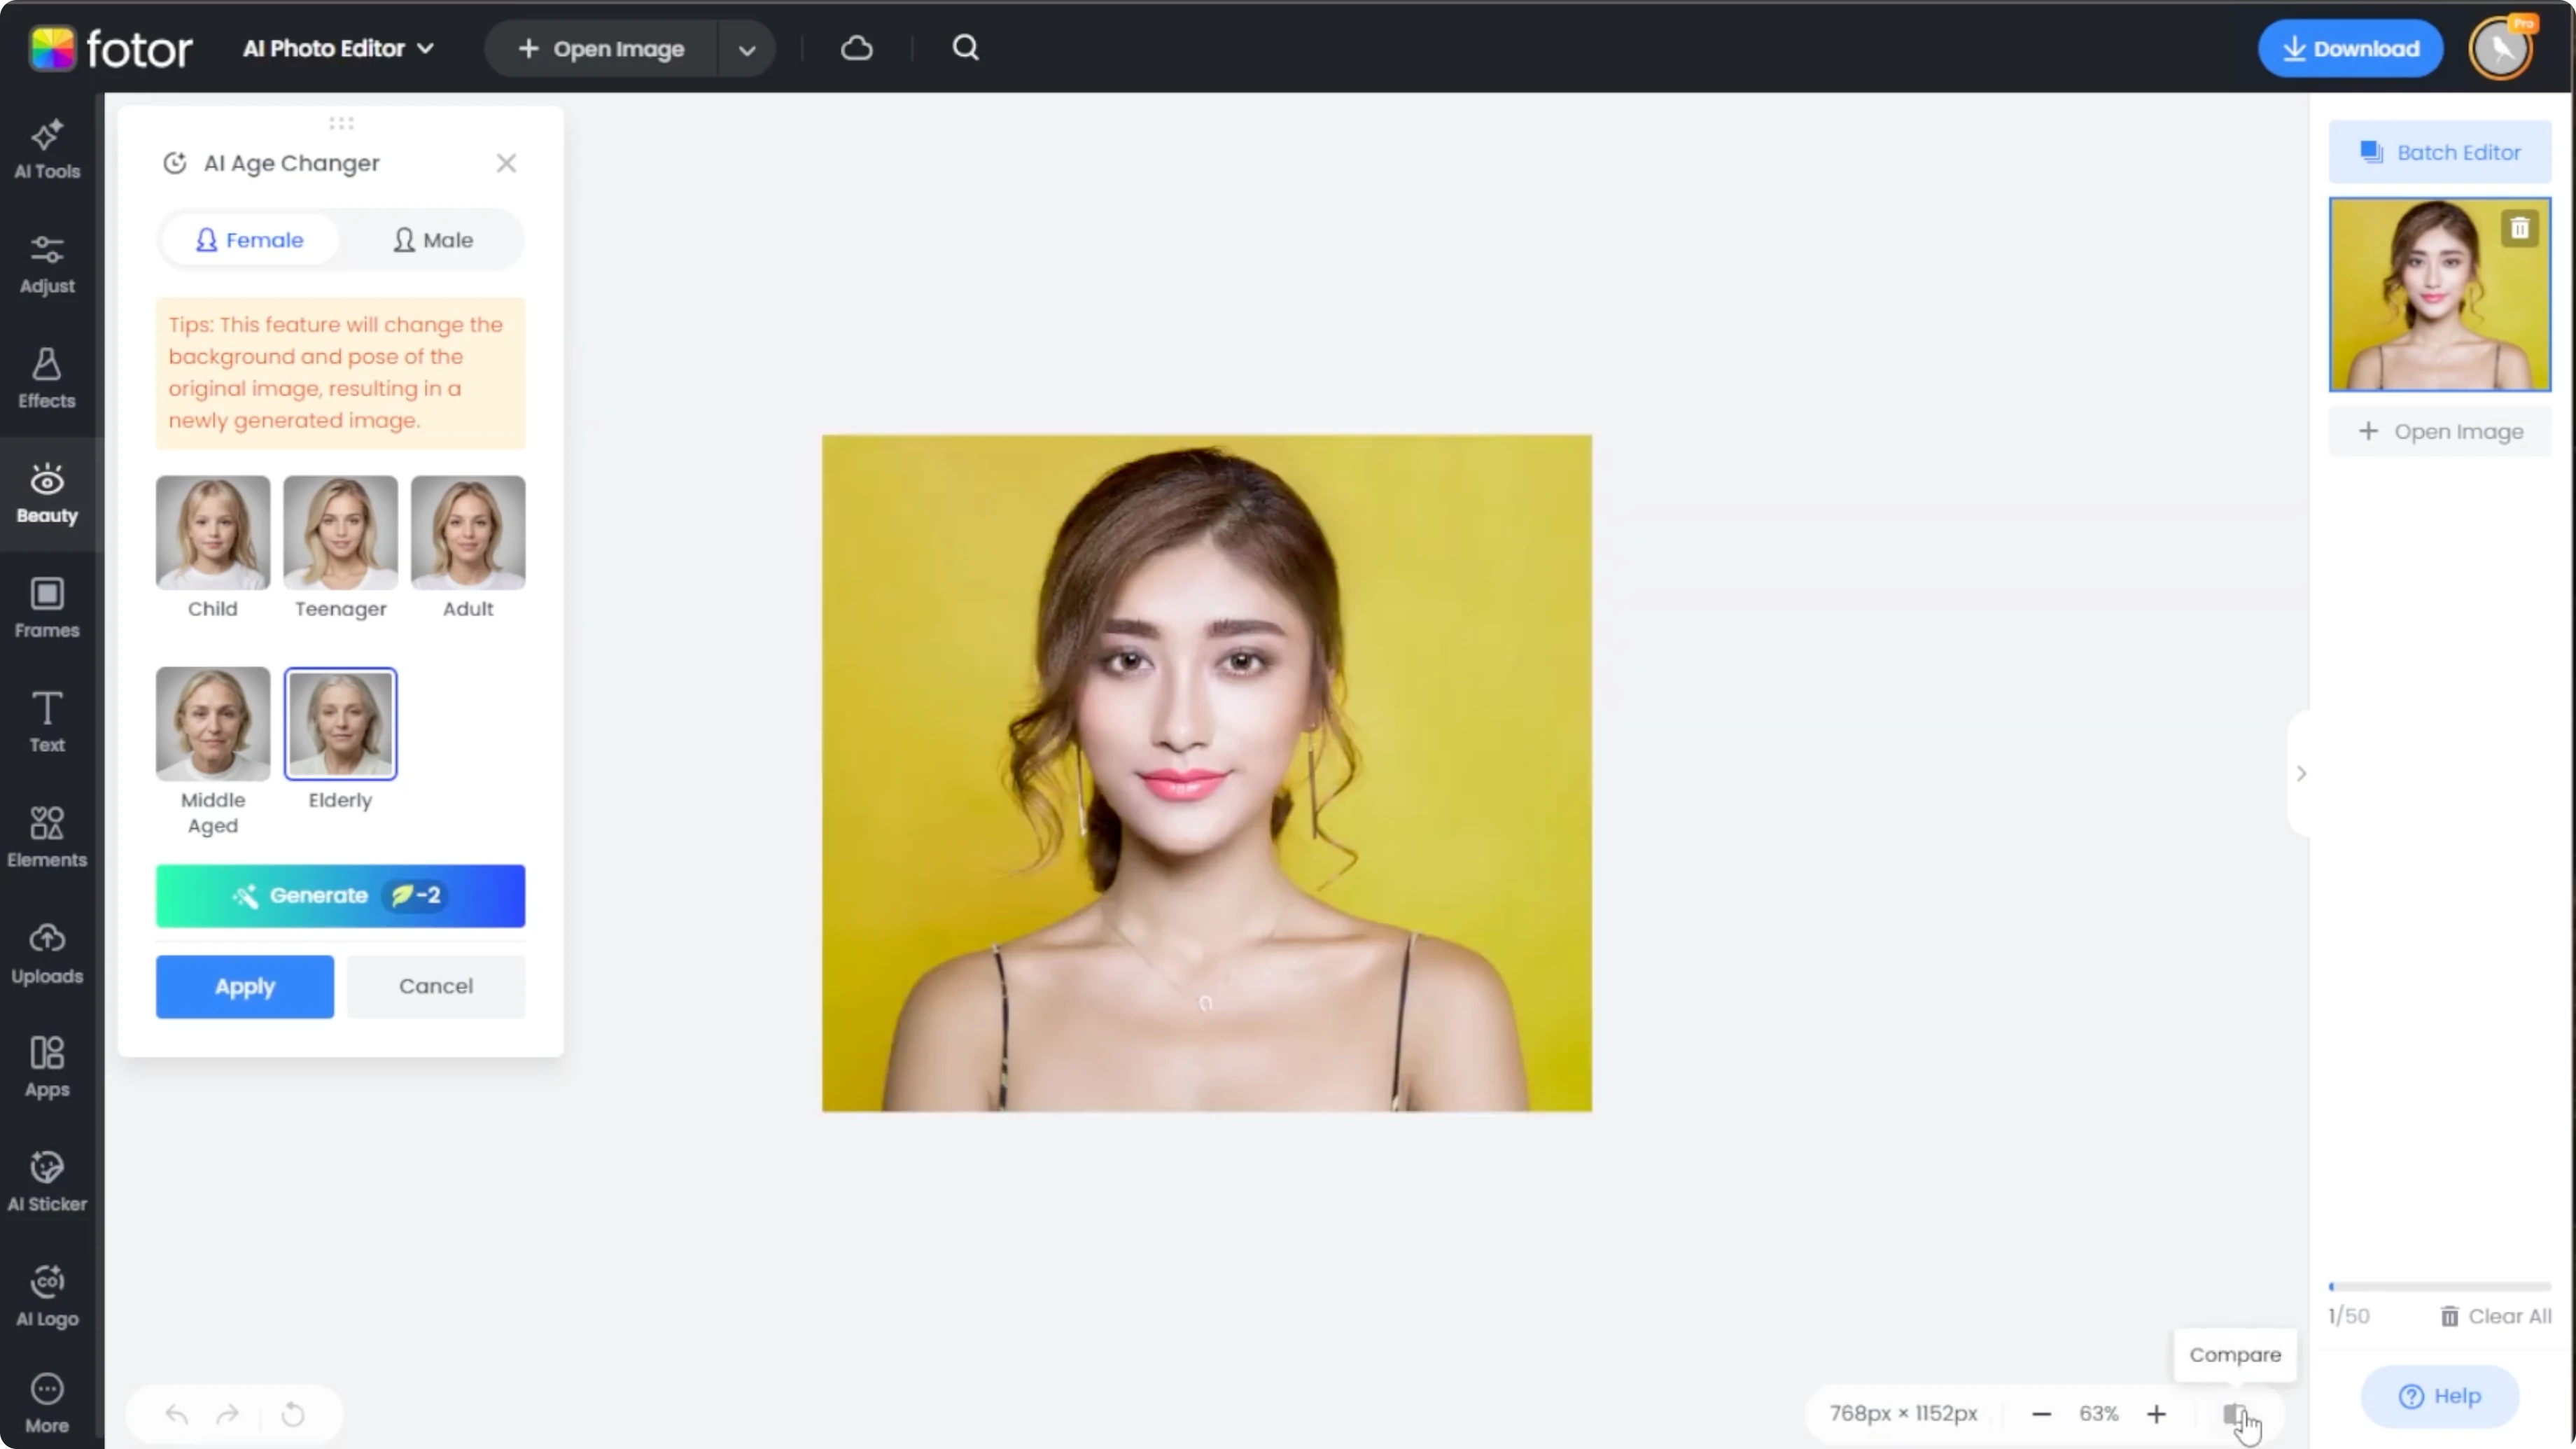Open Apps from the sidebar
Screen dimensions: 2576x1449
pyautogui.click(x=47, y=1068)
